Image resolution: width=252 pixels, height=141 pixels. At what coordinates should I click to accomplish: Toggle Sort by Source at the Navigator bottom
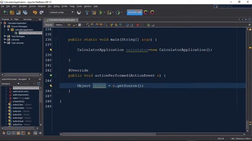tap(40, 133)
